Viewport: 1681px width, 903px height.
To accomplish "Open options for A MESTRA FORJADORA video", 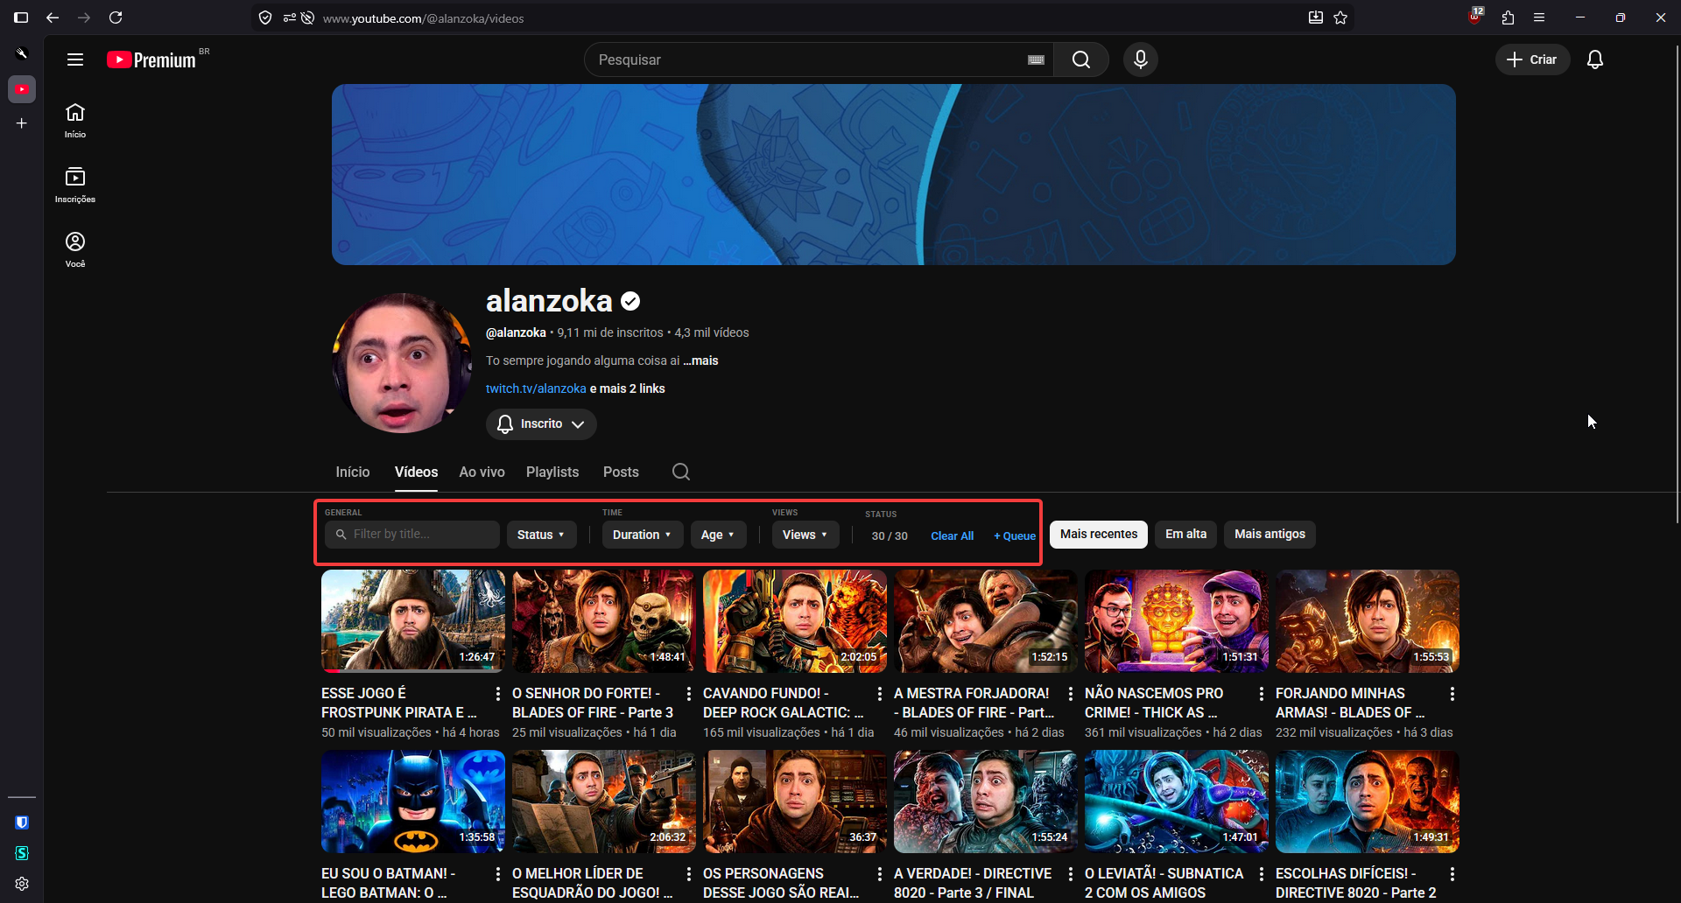I will (1071, 694).
